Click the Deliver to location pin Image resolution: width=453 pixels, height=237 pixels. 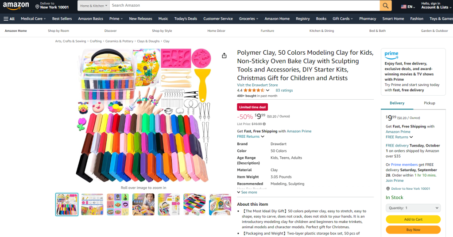pyautogui.click(x=38, y=7)
